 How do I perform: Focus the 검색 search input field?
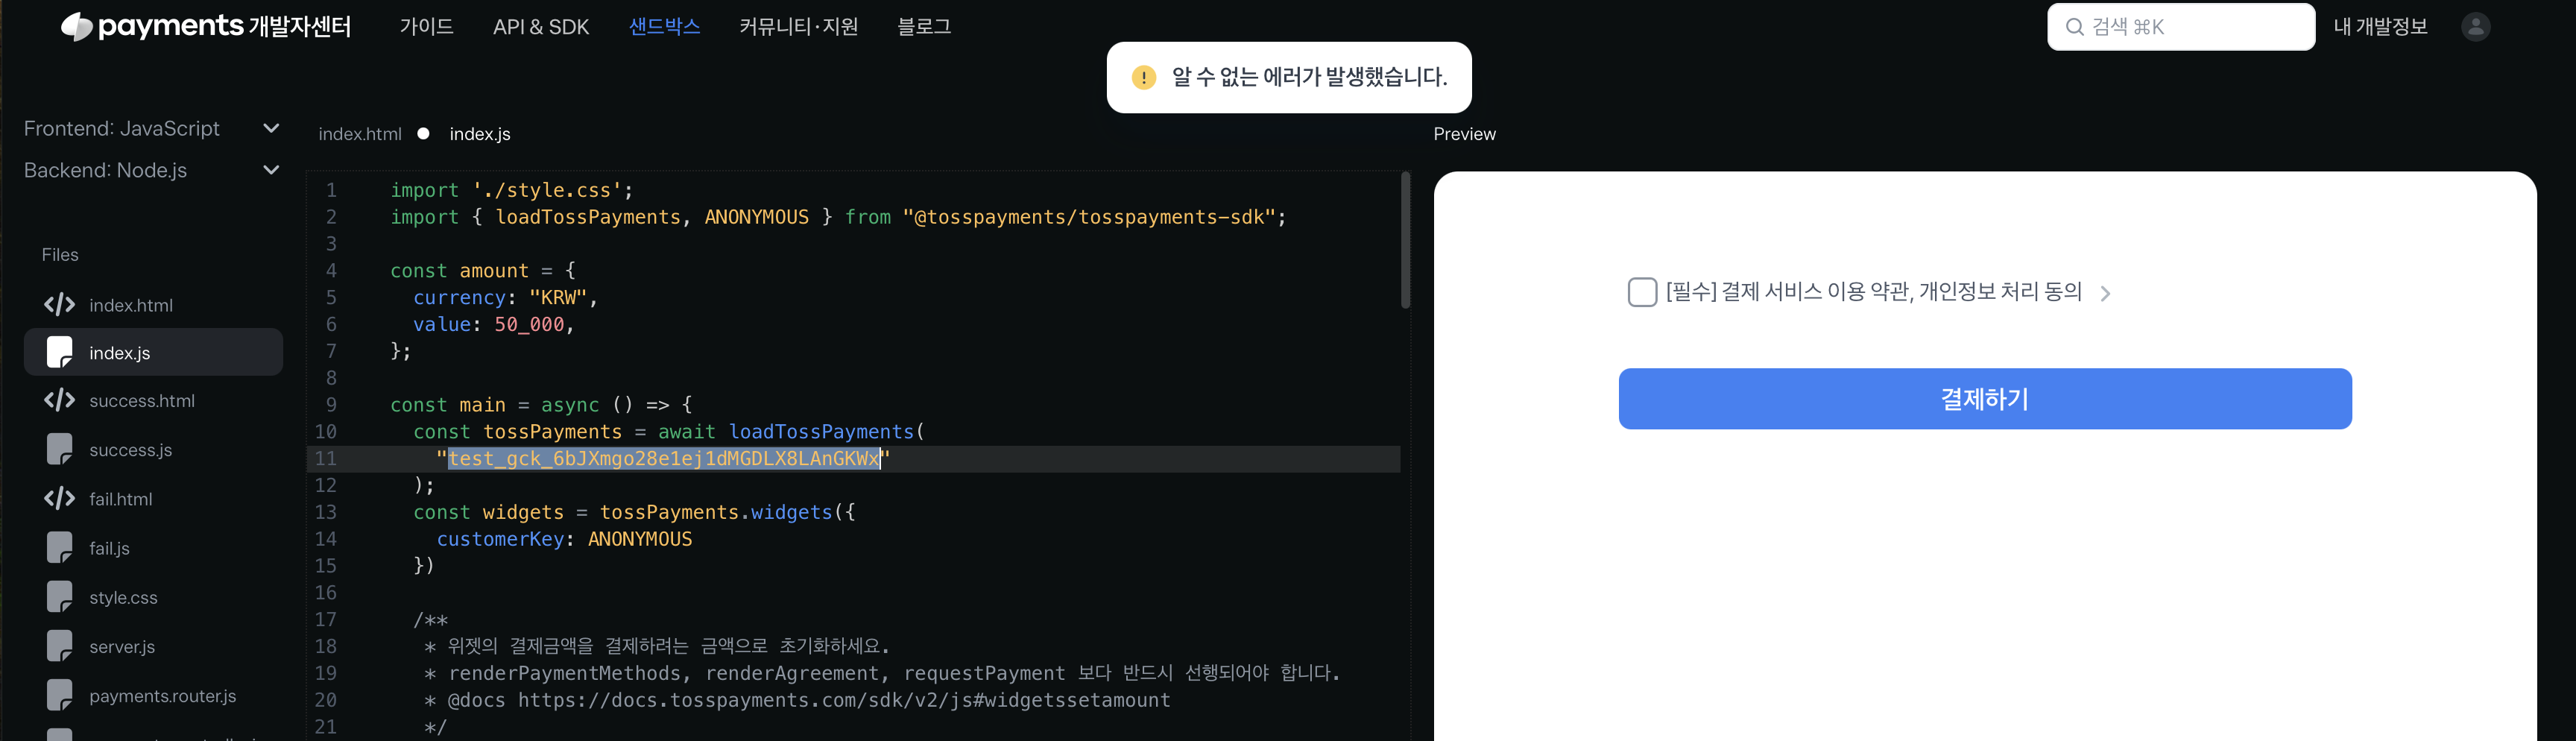click(2181, 27)
